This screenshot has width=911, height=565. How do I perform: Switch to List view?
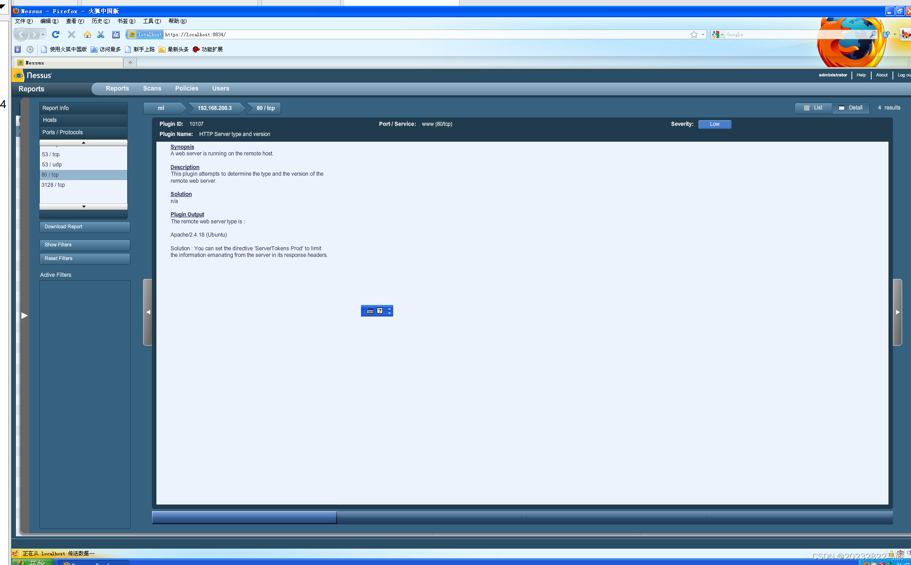click(x=813, y=108)
